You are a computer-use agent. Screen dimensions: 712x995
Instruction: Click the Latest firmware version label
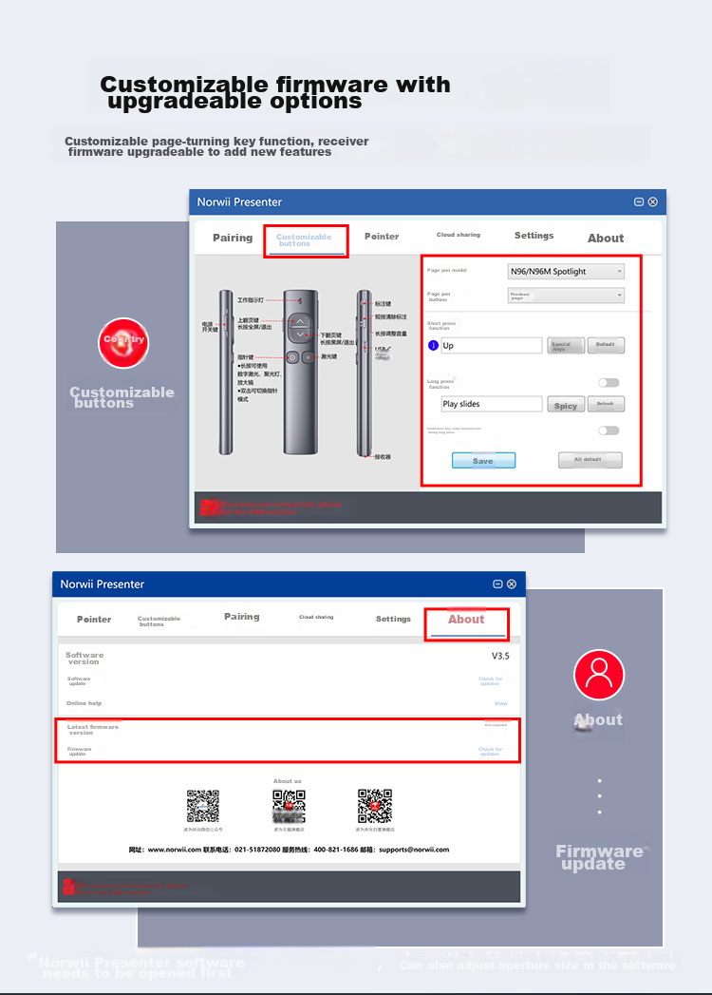click(93, 730)
